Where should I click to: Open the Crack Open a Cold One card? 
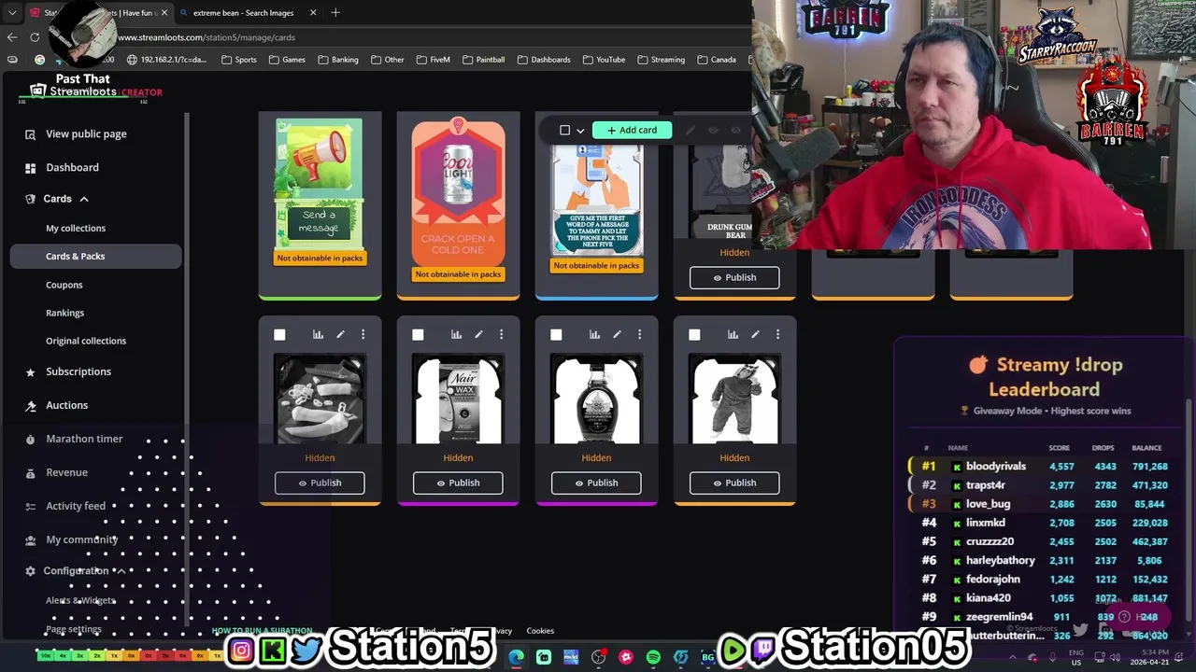458,191
